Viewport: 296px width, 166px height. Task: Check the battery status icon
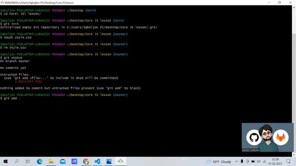click(253, 161)
